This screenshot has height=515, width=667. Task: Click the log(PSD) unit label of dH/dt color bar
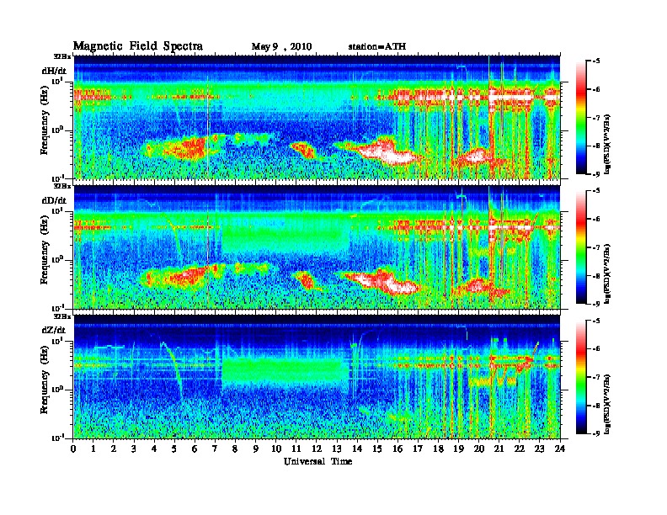608,145
